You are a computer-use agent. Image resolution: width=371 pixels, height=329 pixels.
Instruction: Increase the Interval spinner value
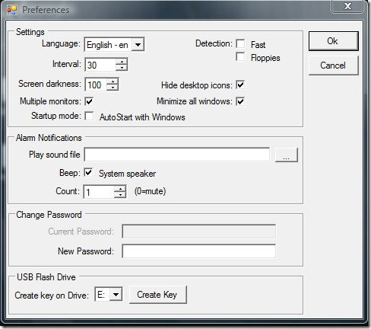click(122, 62)
